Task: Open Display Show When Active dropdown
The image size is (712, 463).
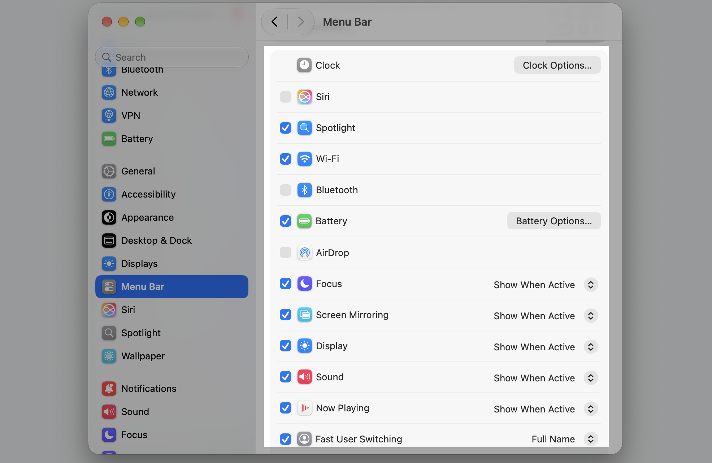Action: pyautogui.click(x=546, y=347)
